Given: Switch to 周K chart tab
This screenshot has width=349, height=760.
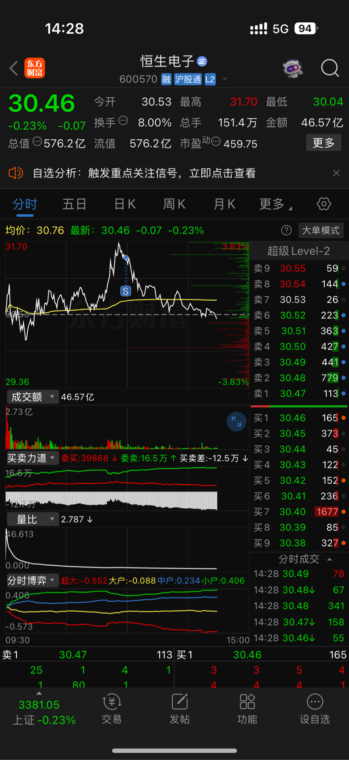Looking at the screenshot, I should pos(174,204).
